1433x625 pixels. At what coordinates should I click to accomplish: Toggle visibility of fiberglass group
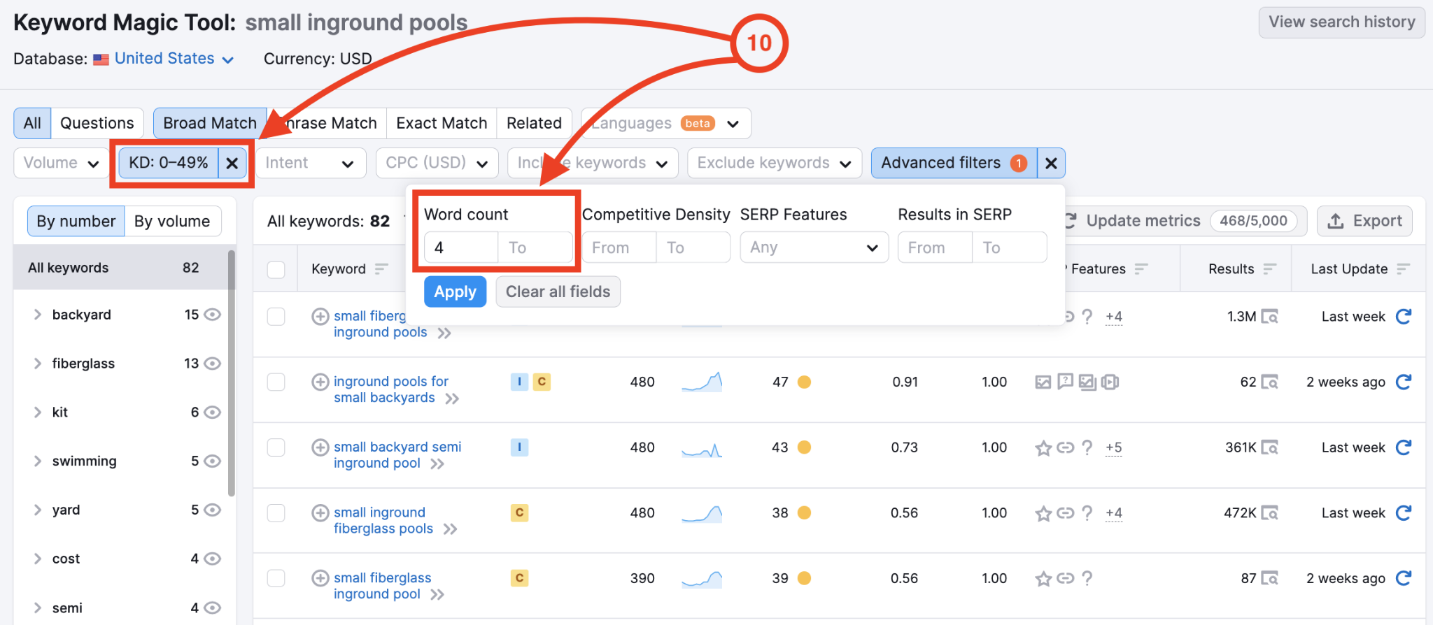click(212, 364)
